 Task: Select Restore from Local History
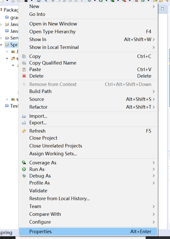click(x=59, y=199)
